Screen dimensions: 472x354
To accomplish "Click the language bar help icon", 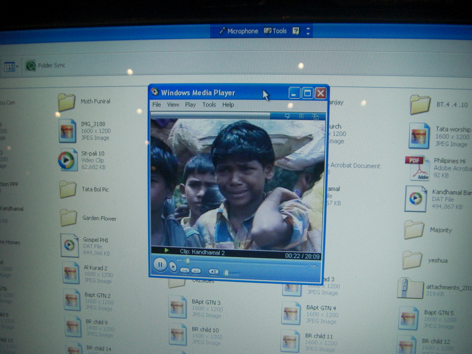I will (x=296, y=31).
